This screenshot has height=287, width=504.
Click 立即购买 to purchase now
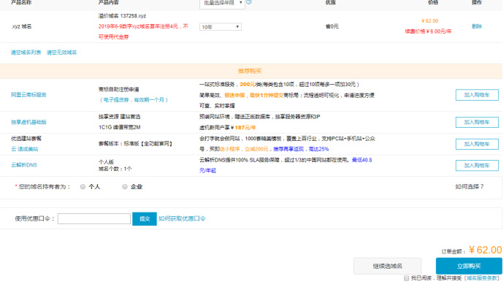469,266
